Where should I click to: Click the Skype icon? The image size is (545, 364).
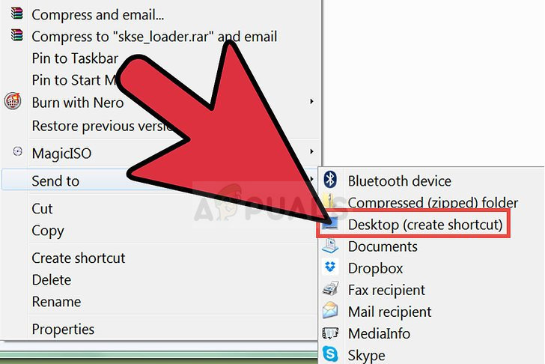click(330, 354)
